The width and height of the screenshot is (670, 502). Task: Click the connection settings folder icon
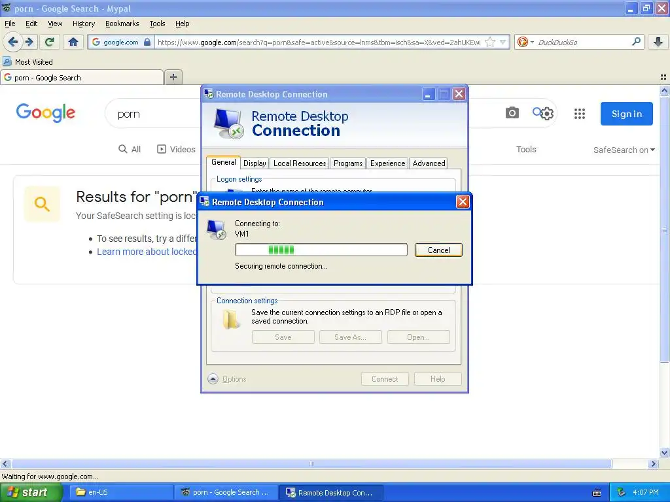231,319
